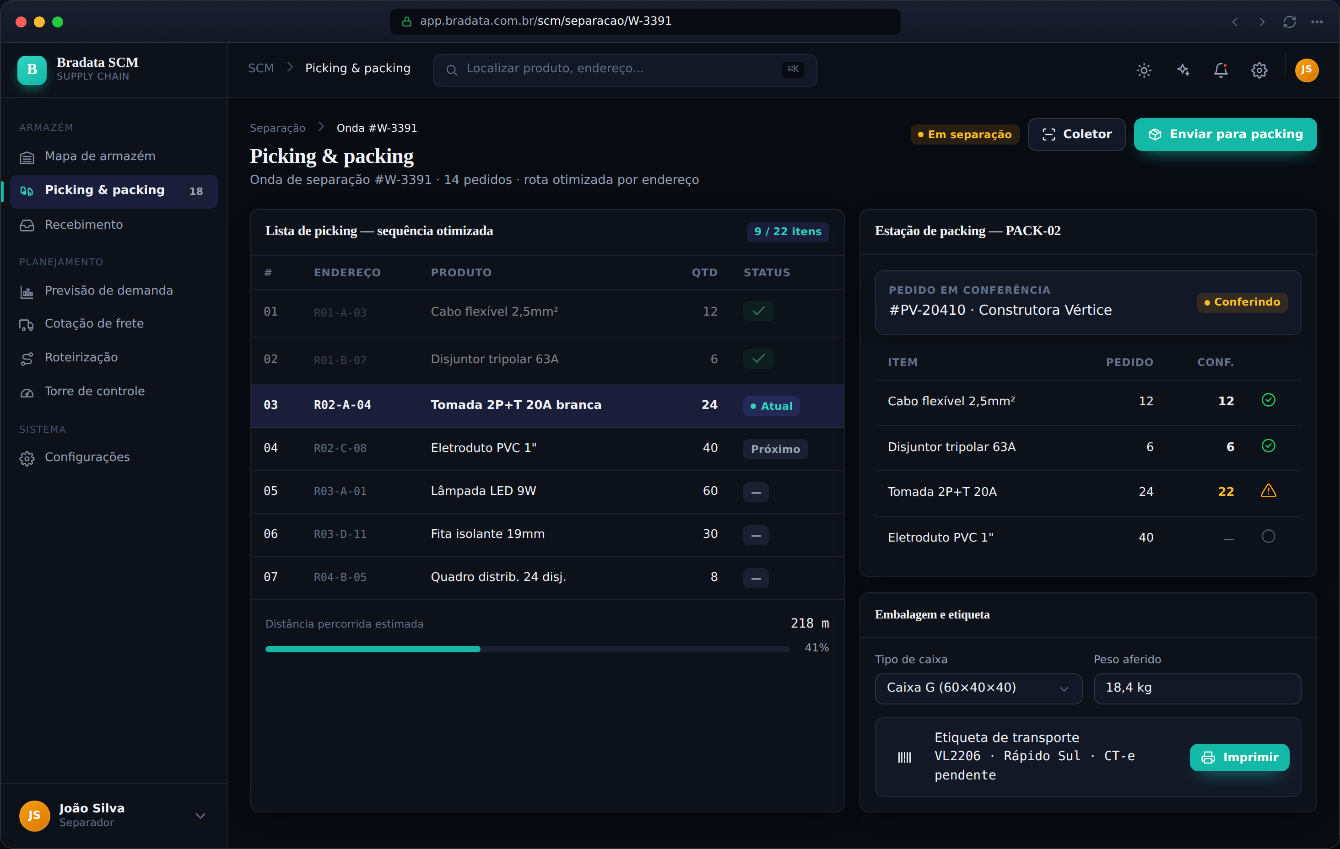Go to Previsão de demanda
The height and width of the screenshot is (849, 1340).
(x=113, y=291)
